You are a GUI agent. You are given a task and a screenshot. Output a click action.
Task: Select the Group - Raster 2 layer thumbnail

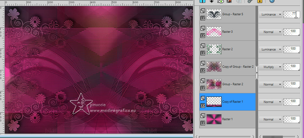pos(214,84)
